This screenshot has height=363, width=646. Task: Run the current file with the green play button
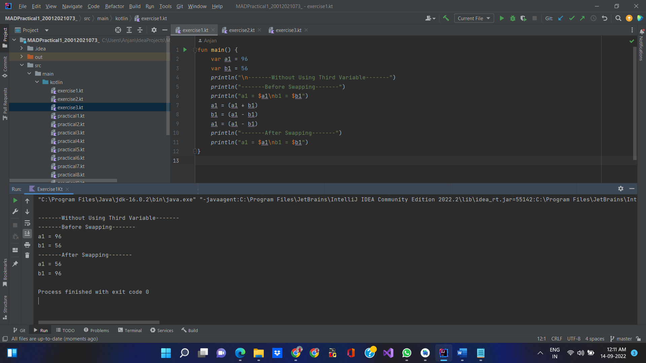[502, 18]
